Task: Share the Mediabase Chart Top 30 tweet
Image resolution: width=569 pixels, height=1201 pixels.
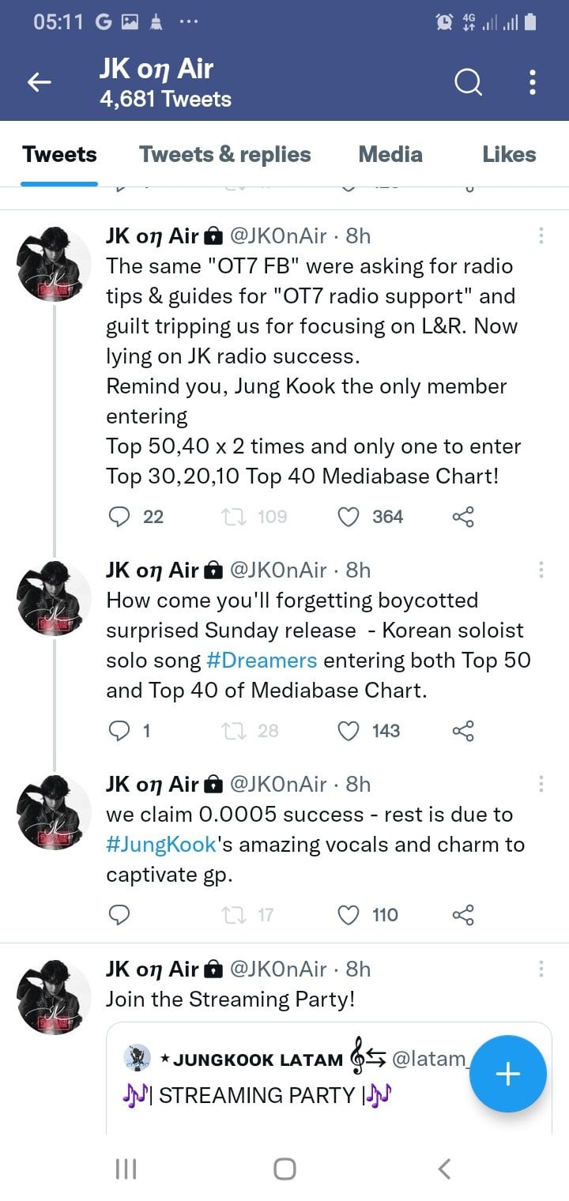Action: tap(463, 517)
